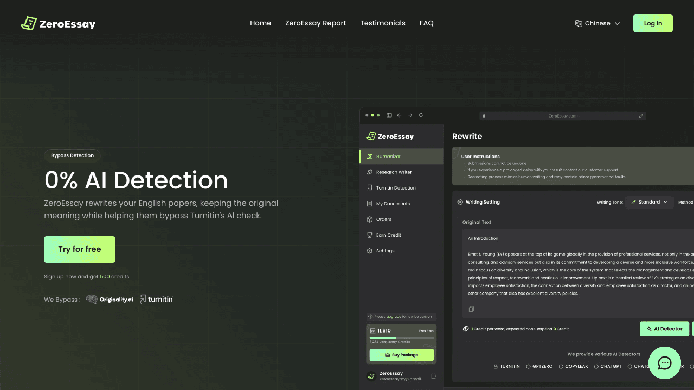Viewport: 694px width, 390px height.
Task: Click the Buy Package button
Action: [402, 355]
